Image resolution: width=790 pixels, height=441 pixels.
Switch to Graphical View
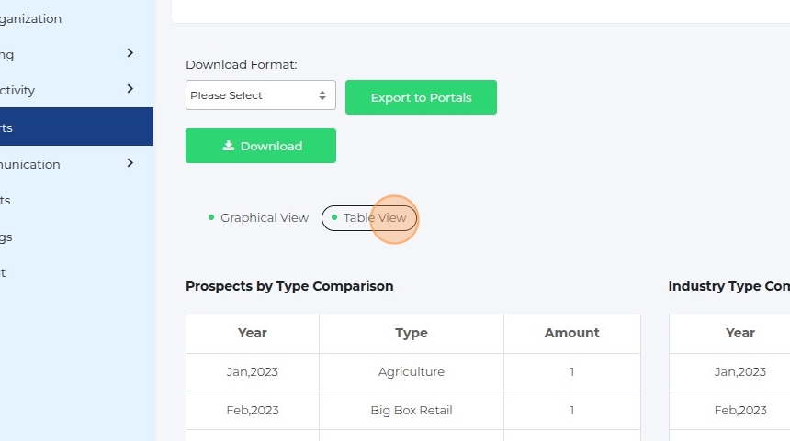pos(264,218)
